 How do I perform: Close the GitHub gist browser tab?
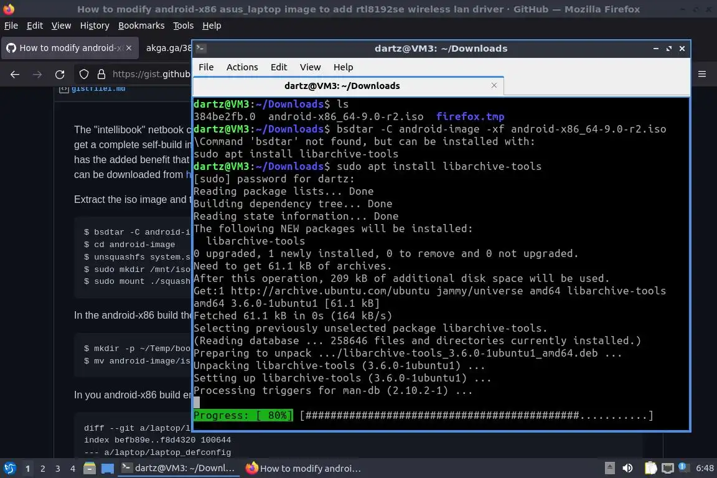tap(129, 48)
